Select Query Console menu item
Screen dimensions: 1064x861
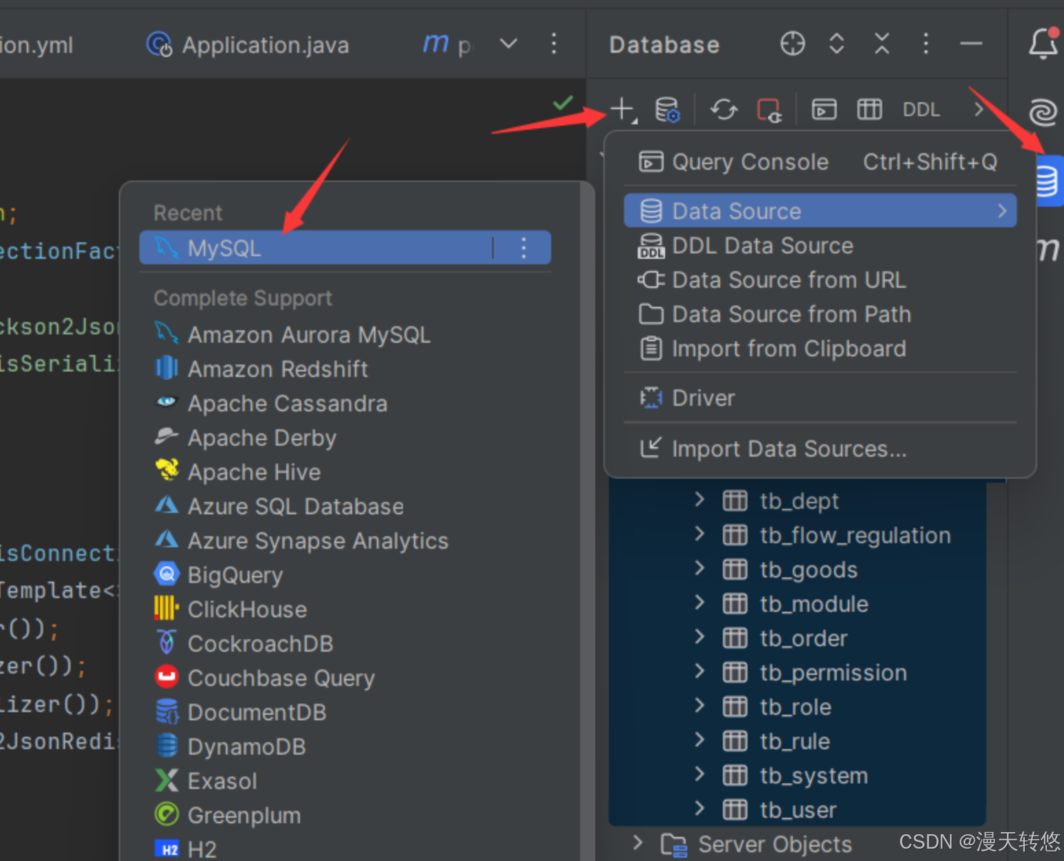[x=820, y=162]
